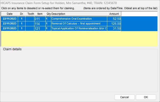The height and width of the screenshot is (102, 160).
Task: Click the Tooth column header
Action: click(x=31, y=14)
